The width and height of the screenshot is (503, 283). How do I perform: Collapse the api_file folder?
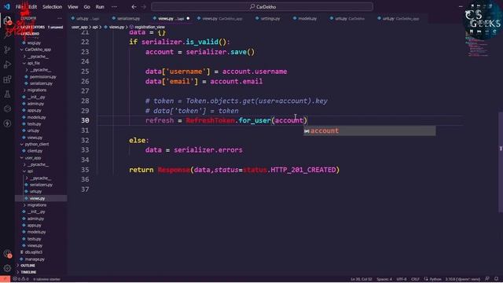pos(32,63)
